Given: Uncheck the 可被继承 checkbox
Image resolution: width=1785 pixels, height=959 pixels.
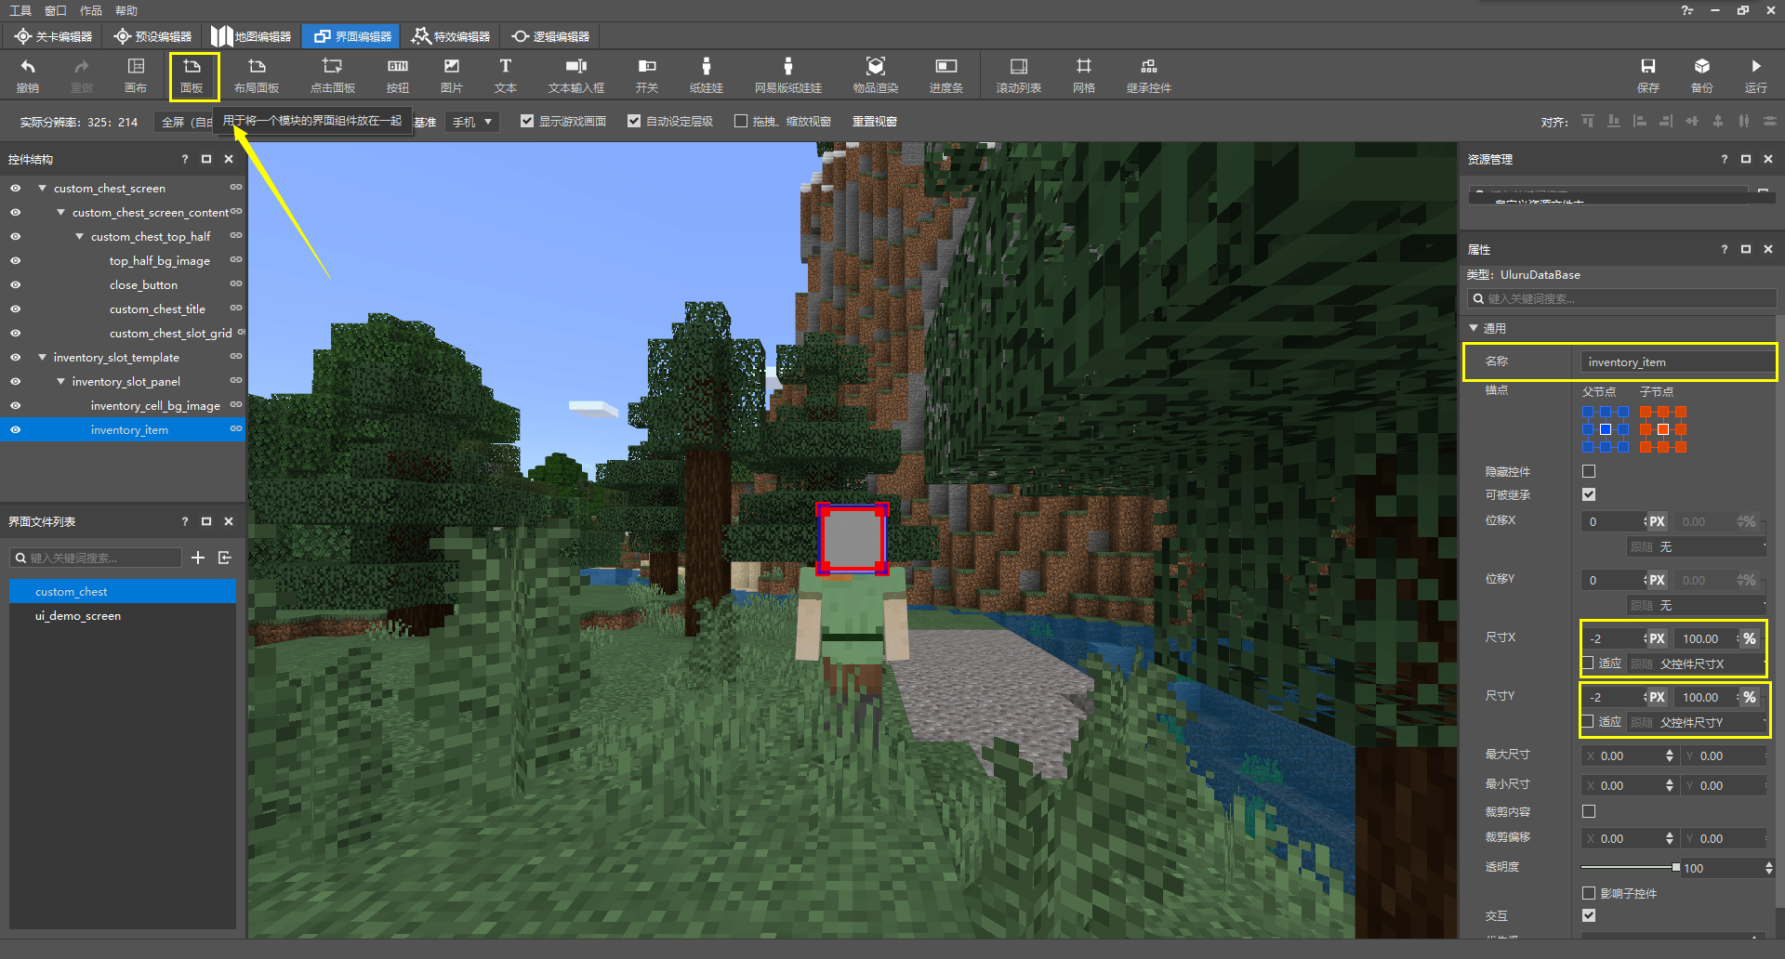Looking at the screenshot, I should [x=1589, y=494].
